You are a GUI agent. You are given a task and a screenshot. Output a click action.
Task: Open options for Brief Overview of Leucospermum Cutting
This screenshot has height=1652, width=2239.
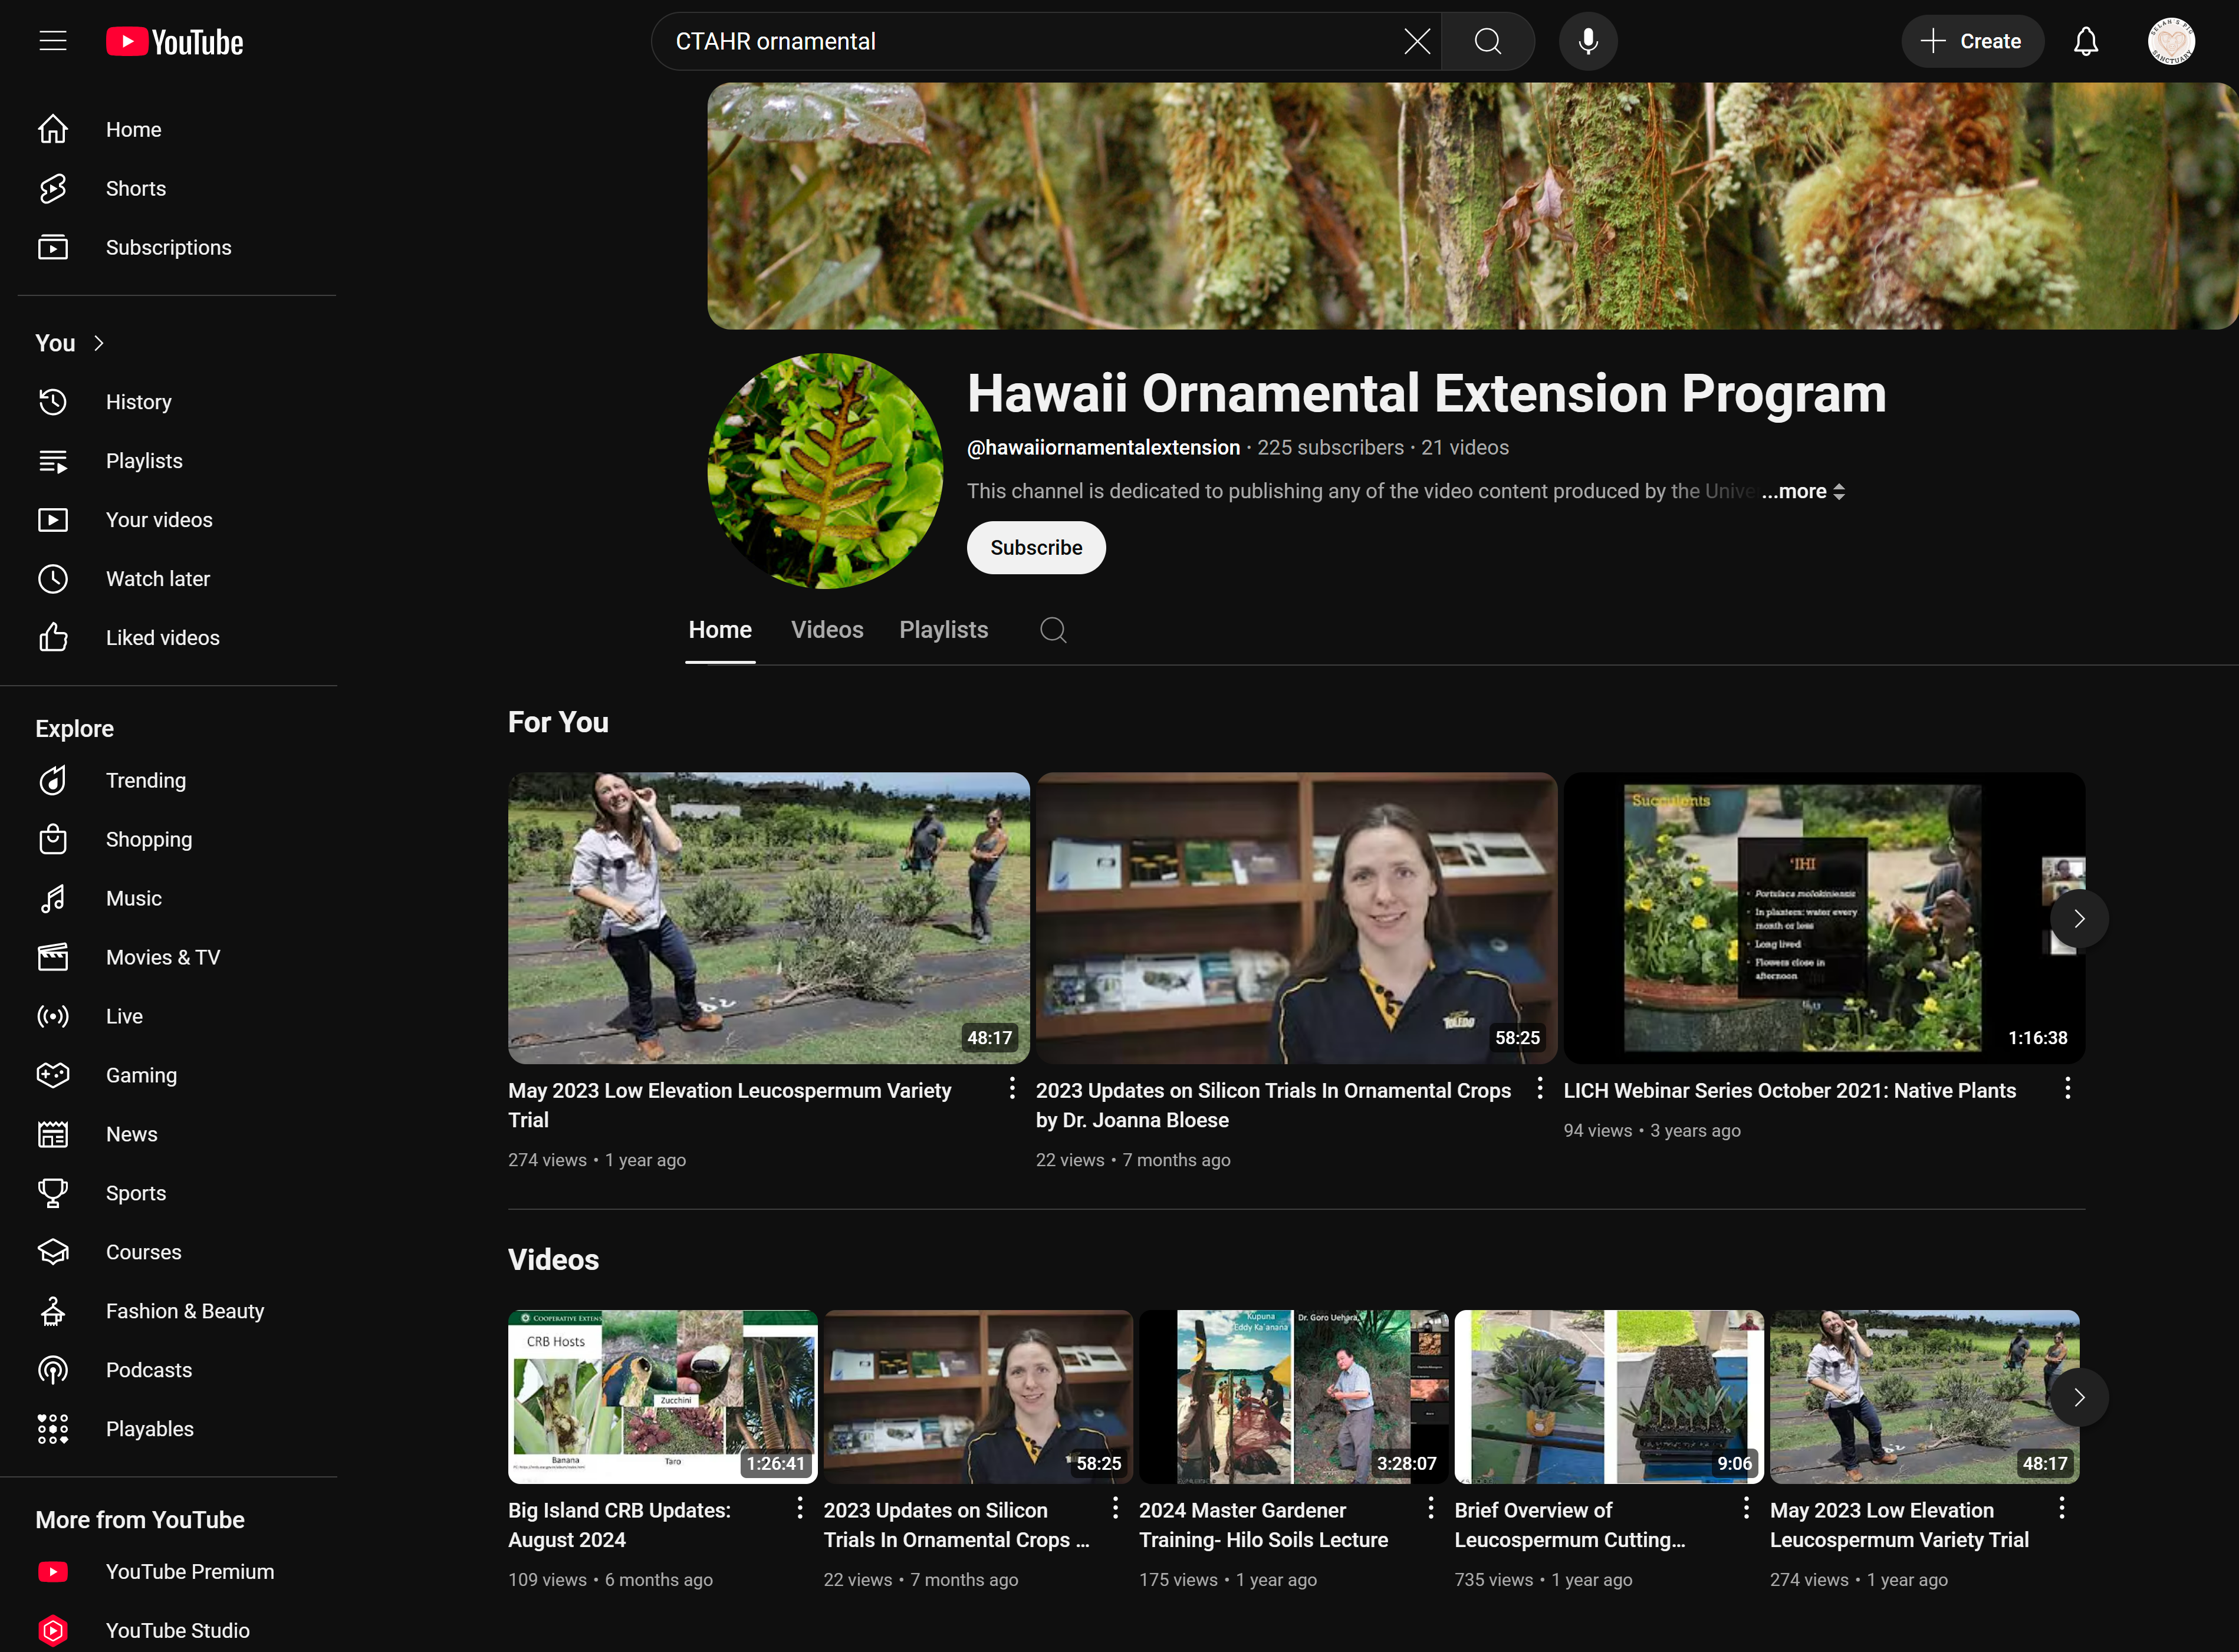(1746, 1508)
